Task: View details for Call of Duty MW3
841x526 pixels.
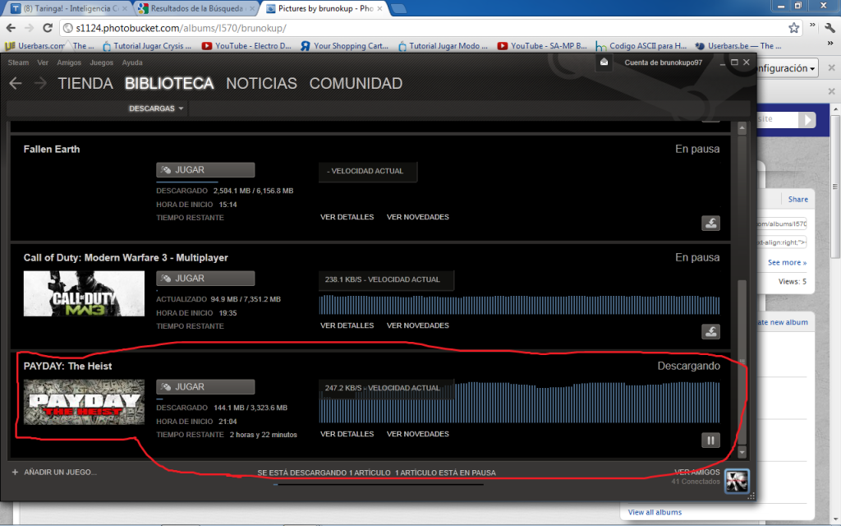Action: tap(347, 325)
